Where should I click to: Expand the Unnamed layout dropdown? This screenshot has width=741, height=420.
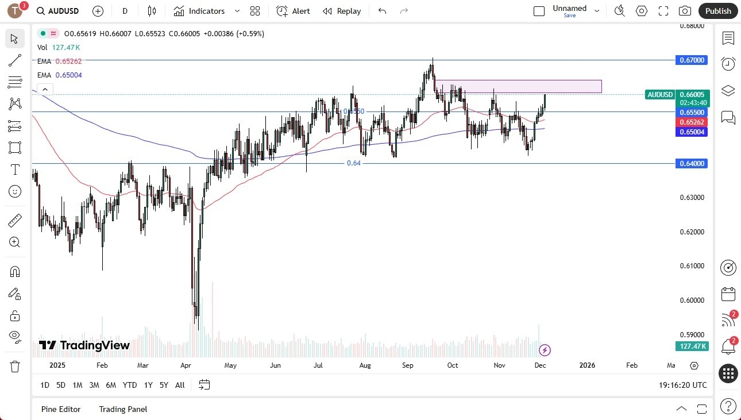coord(597,10)
